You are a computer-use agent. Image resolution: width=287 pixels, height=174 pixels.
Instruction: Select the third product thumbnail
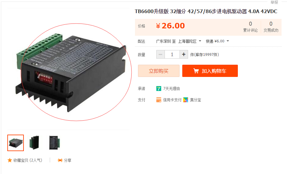point(54,143)
